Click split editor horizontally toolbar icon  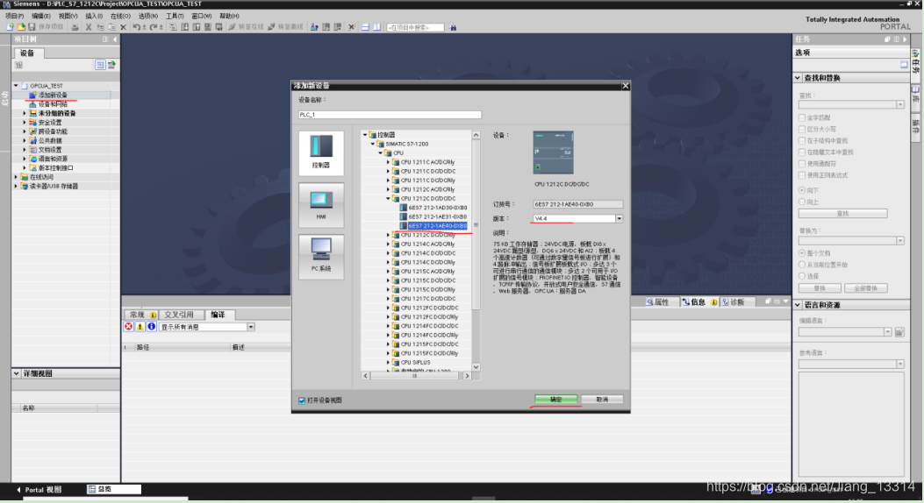click(365, 27)
